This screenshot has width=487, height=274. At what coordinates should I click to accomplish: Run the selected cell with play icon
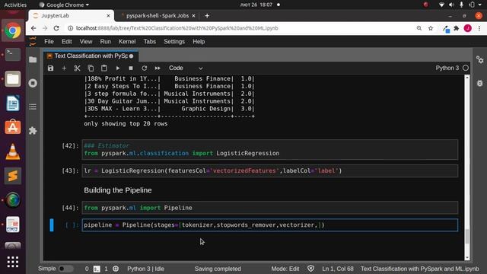[x=118, y=68]
